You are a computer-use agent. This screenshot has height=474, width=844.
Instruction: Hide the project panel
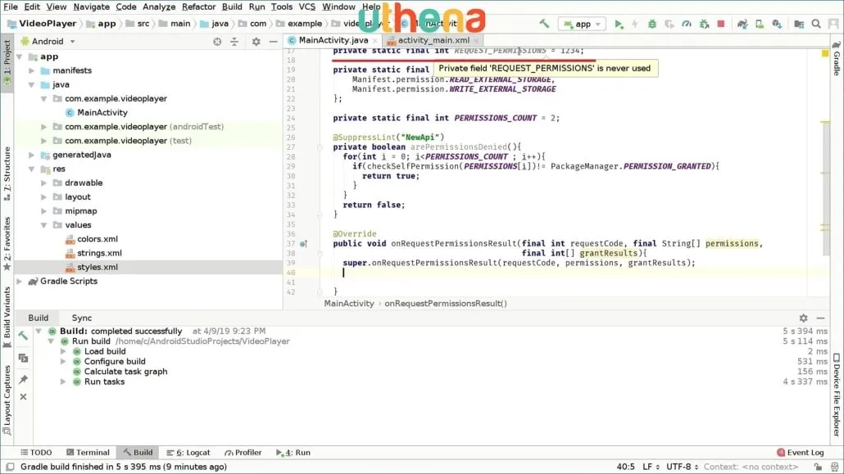click(274, 42)
